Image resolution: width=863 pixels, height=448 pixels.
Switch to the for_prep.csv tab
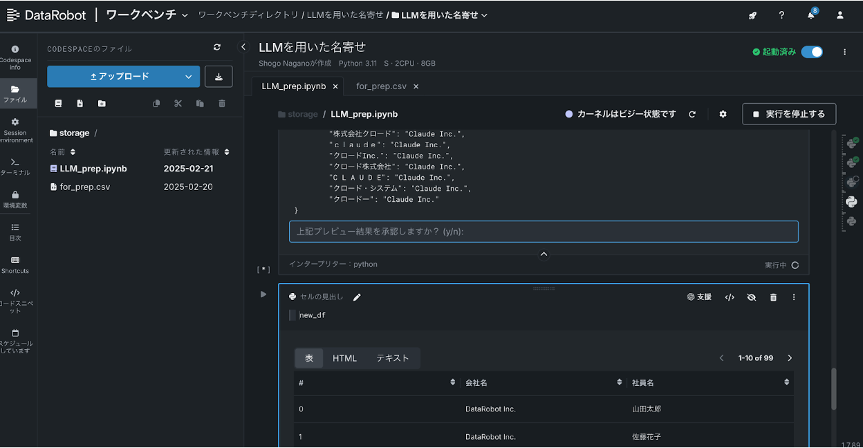(381, 86)
